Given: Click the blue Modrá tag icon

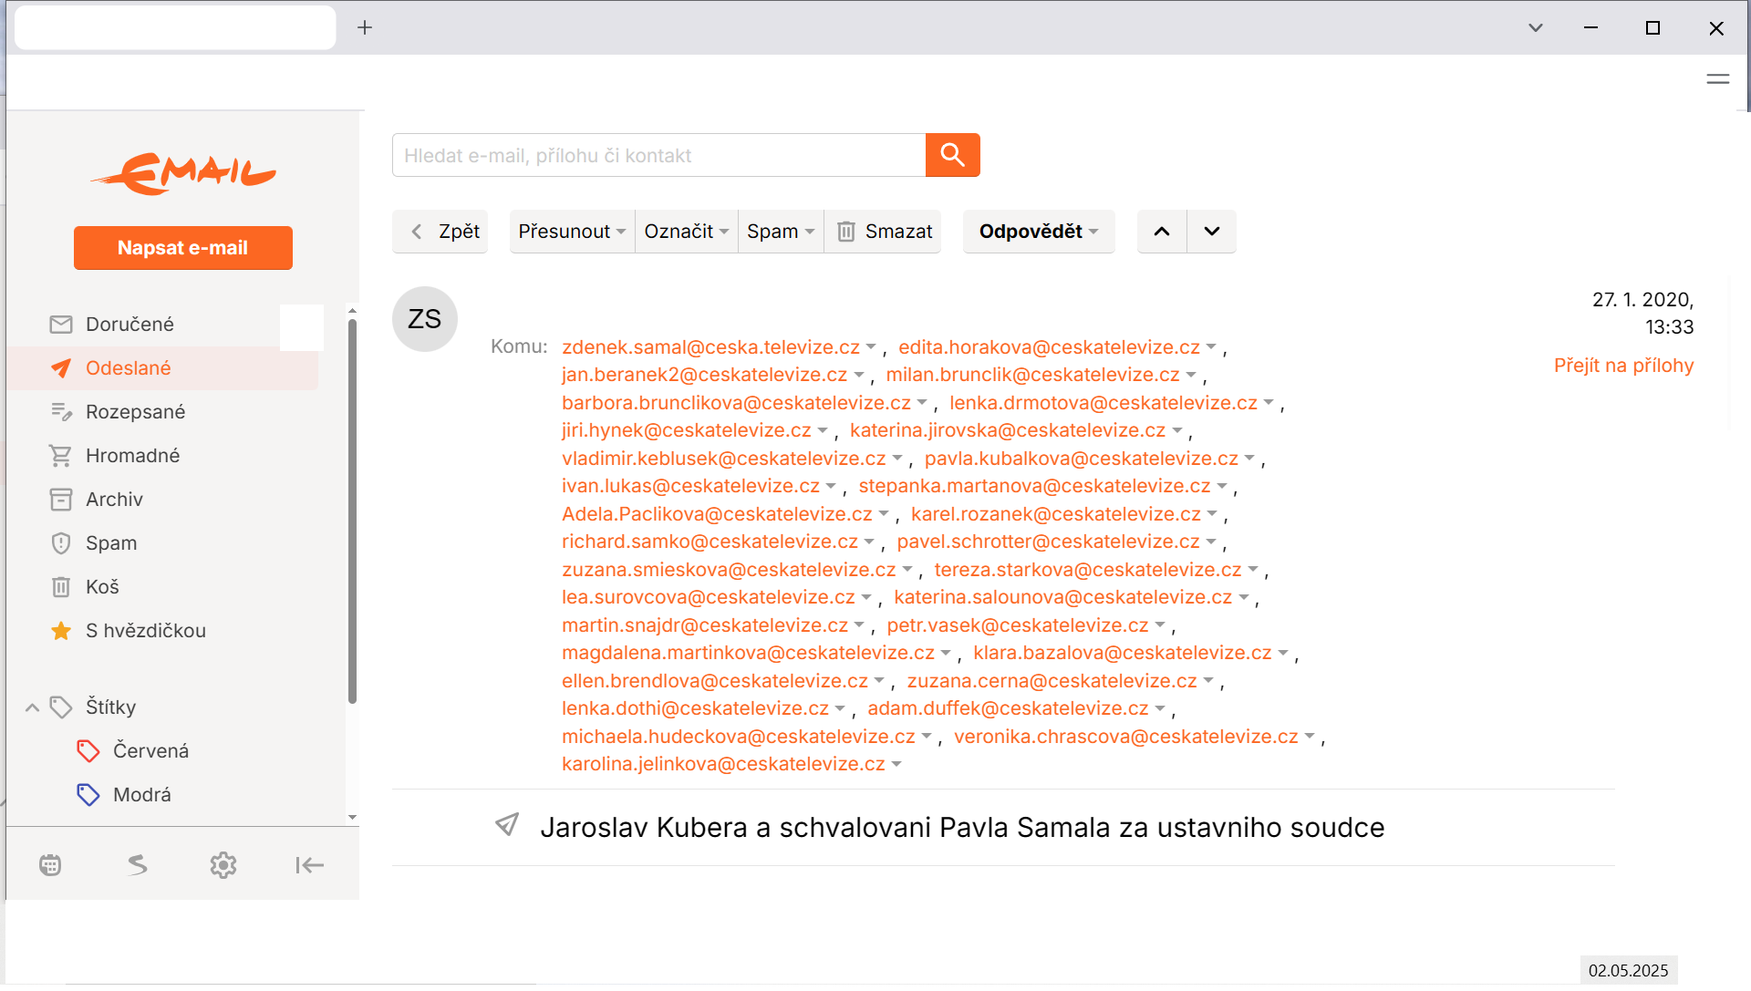Looking at the screenshot, I should point(88,795).
